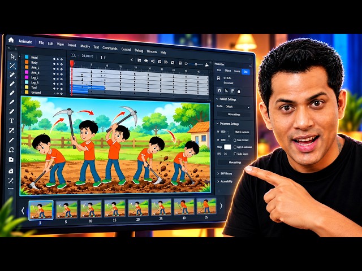Click the round icon in timeline controls
The image size is (362, 271).
point(173,63)
